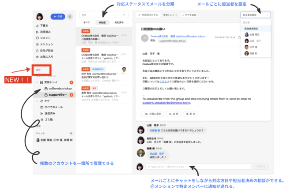Viewport: 287px width, 190px height.
Task: Assign the email to 田中 蓮
Action: click(x=253, y=46)
